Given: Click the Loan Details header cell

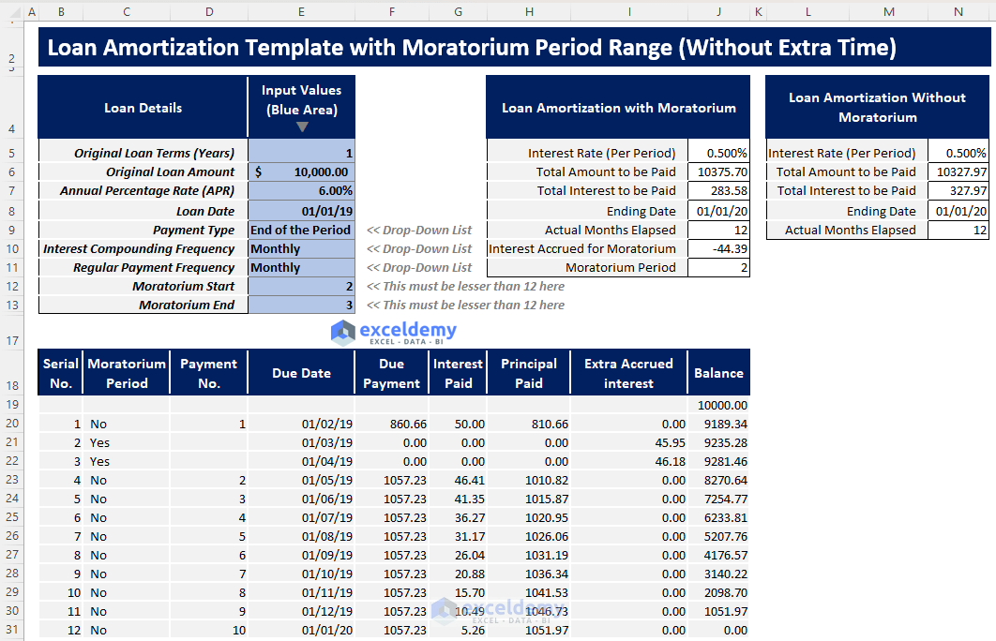Looking at the screenshot, I should click(143, 108).
